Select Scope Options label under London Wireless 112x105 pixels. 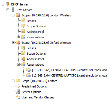pos(36,26)
